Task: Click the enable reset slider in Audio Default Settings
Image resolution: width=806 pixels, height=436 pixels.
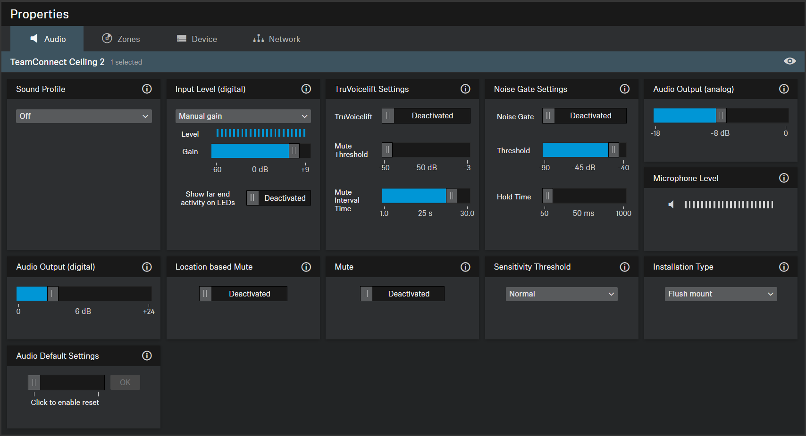Action: pyautogui.click(x=66, y=382)
